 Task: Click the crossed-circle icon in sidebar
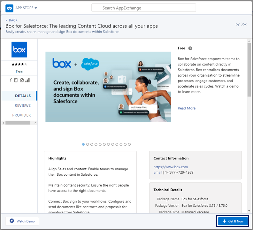pos(22,80)
